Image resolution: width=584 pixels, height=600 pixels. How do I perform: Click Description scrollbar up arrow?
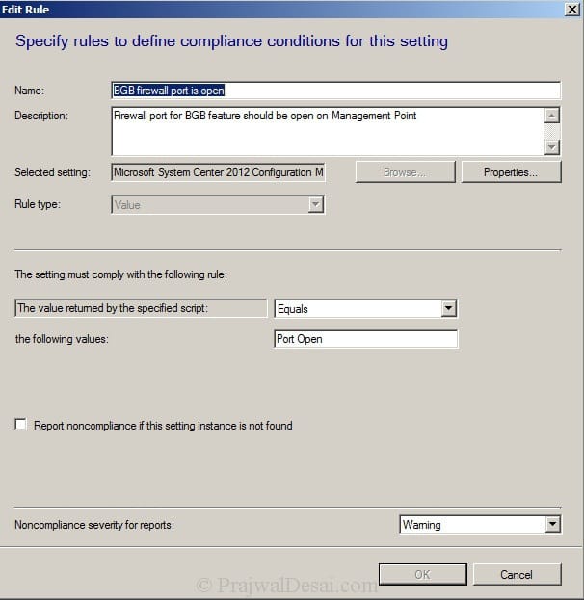pos(552,116)
